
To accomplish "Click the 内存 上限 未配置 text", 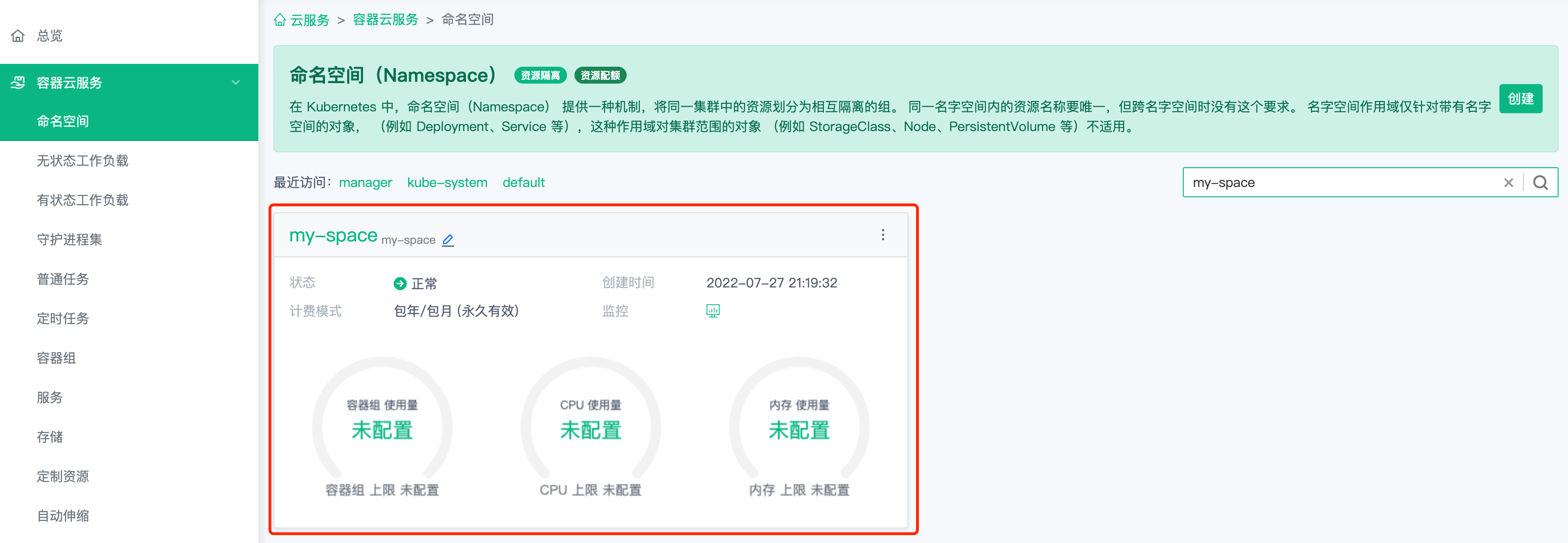I will 799,490.
